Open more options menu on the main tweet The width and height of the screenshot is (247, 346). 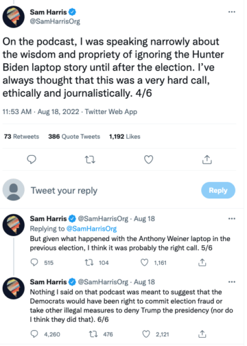(x=232, y=12)
